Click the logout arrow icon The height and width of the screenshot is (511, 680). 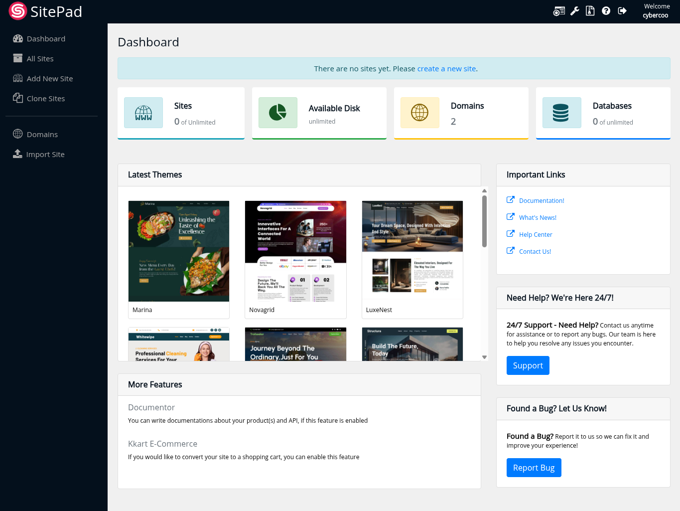coord(622,11)
